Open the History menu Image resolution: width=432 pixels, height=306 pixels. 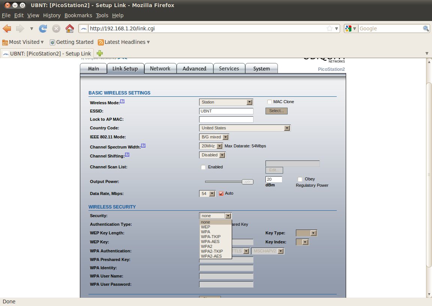point(52,15)
